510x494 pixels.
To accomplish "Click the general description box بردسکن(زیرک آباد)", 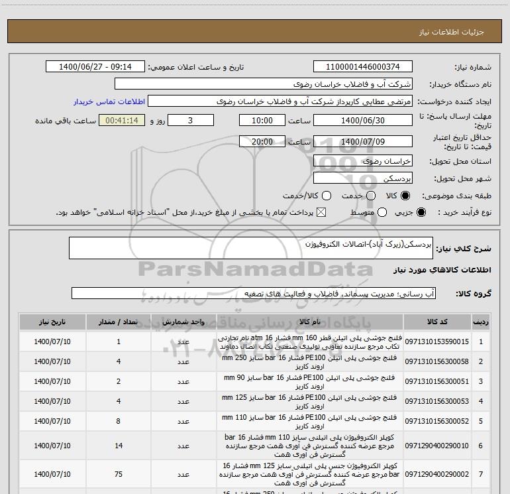I will click(251, 248).
